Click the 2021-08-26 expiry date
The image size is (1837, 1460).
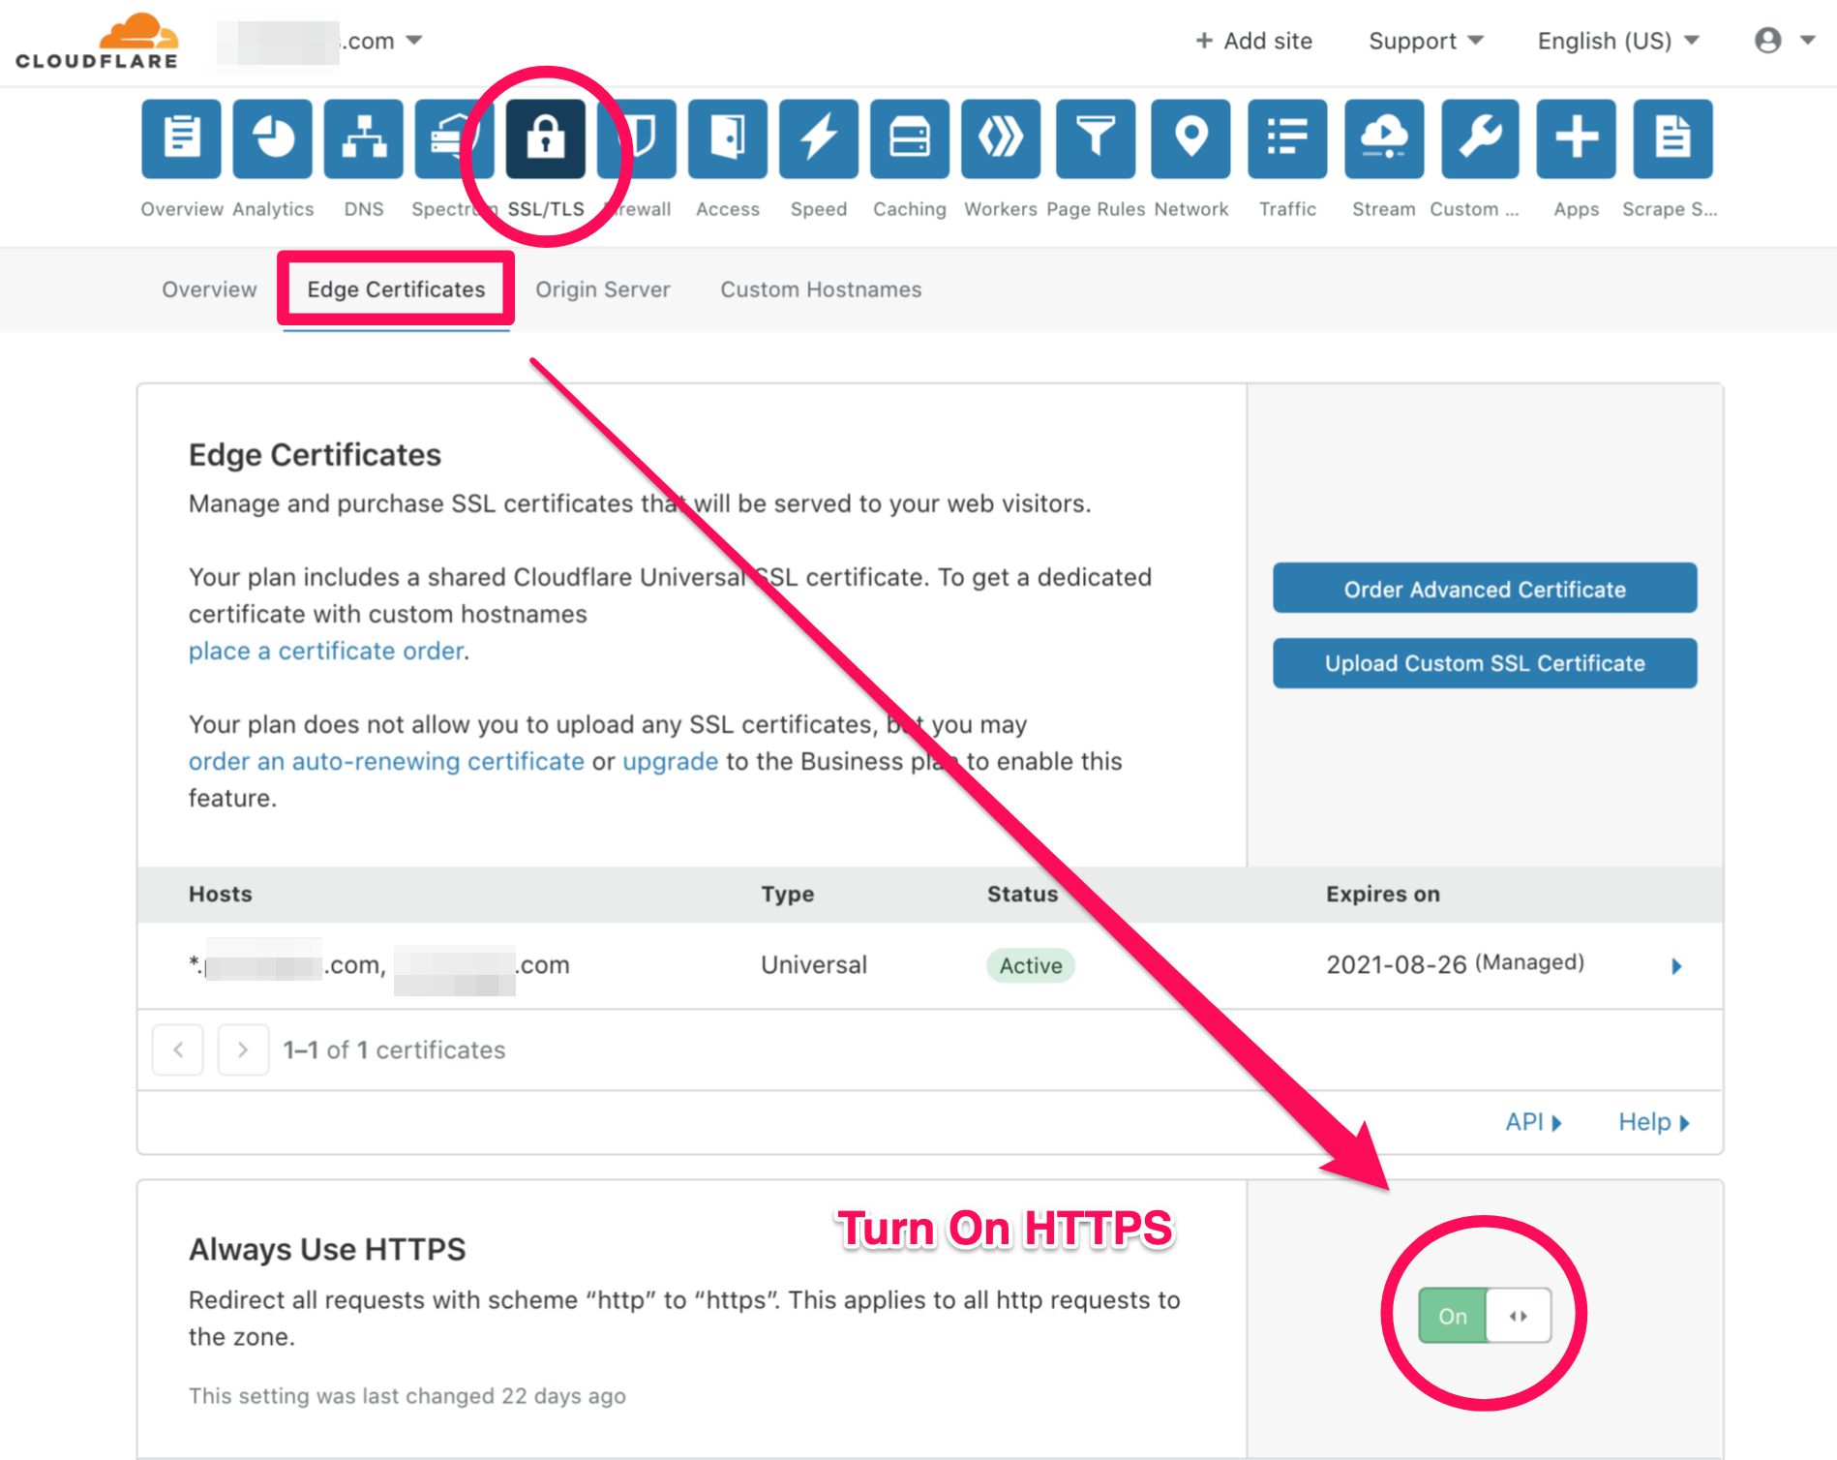click(x=1396, y=964)
